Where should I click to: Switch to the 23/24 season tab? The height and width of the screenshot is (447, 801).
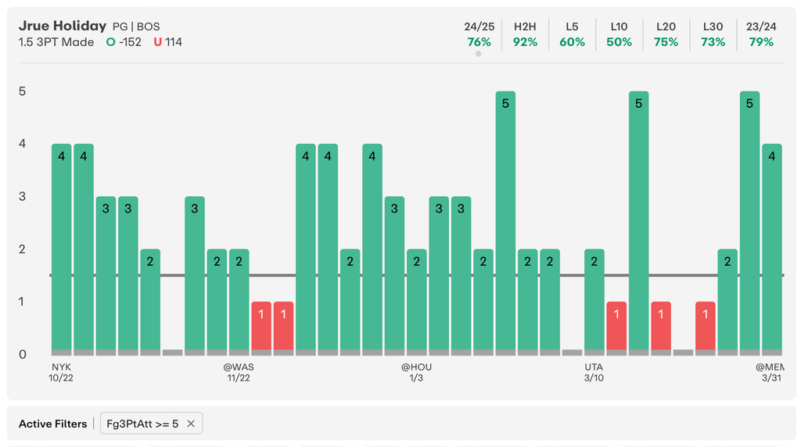[761, 34]
